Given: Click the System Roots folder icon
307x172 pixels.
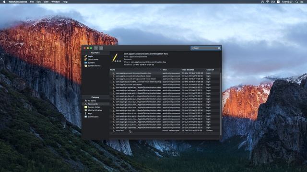Looking at the screenshot, I should [85, 66].
